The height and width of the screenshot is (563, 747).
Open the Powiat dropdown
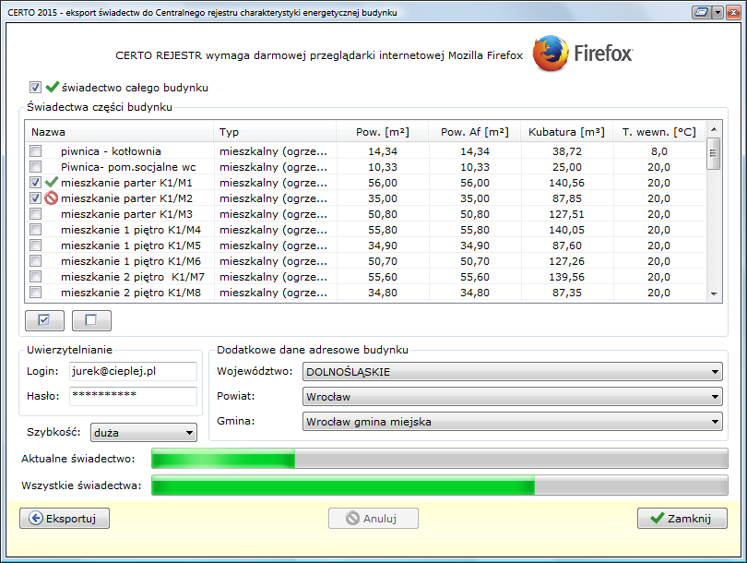pos(512,397)
